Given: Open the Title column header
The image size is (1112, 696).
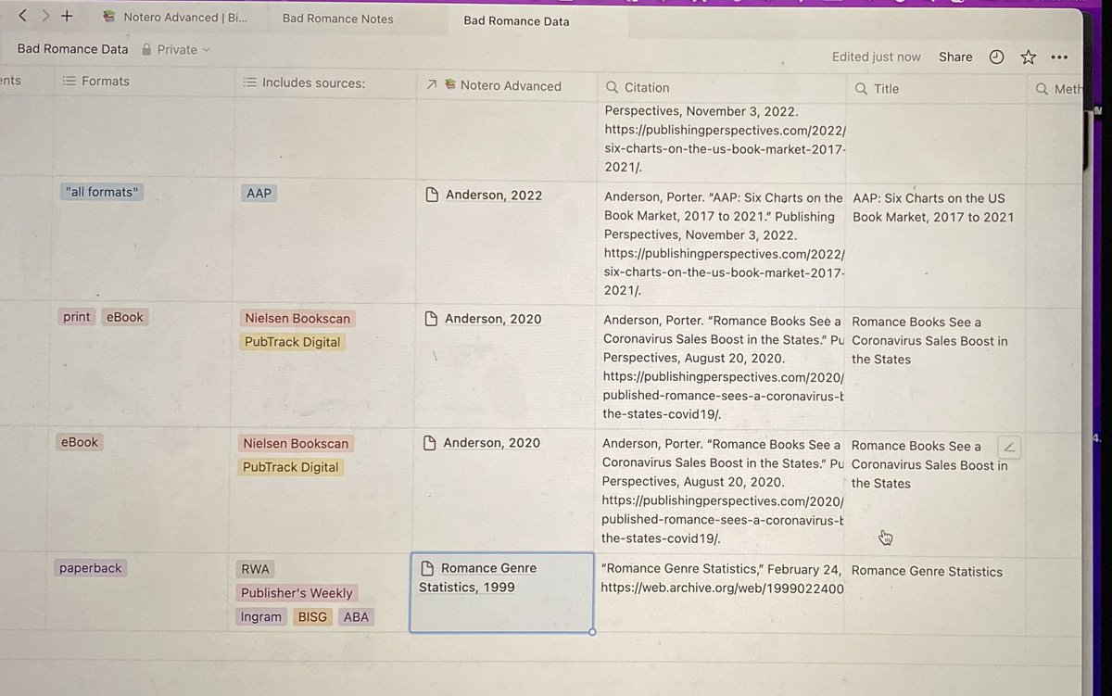Looking at the screenshot, I should [877, 88].
